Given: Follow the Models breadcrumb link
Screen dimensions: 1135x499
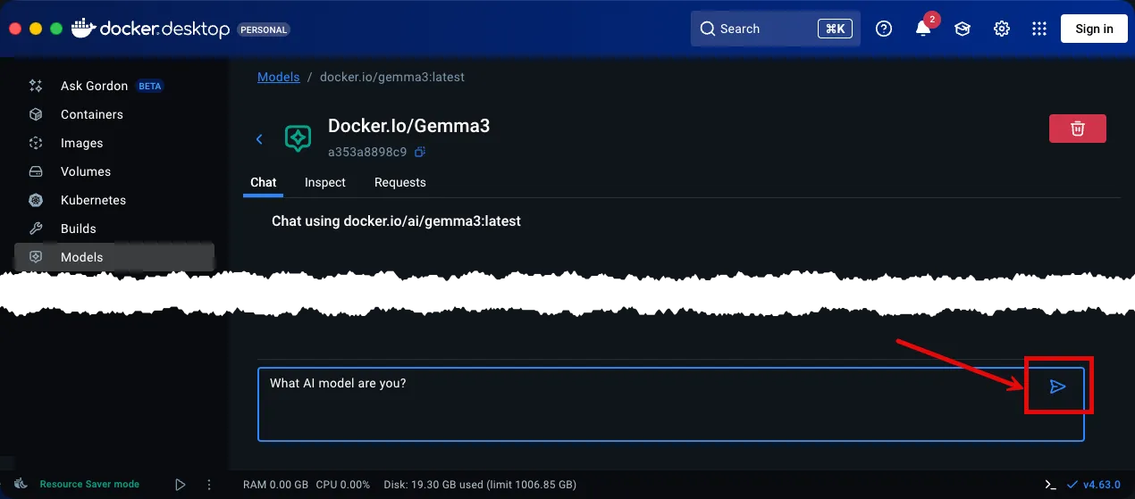Looking at the screenshot, I should click(278, 77).
